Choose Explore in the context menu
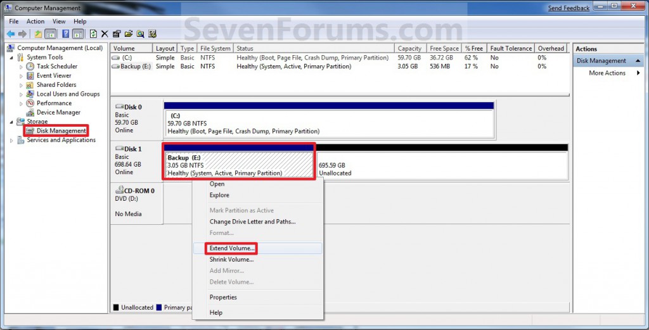The image size is (649, 330). (257, 195)
